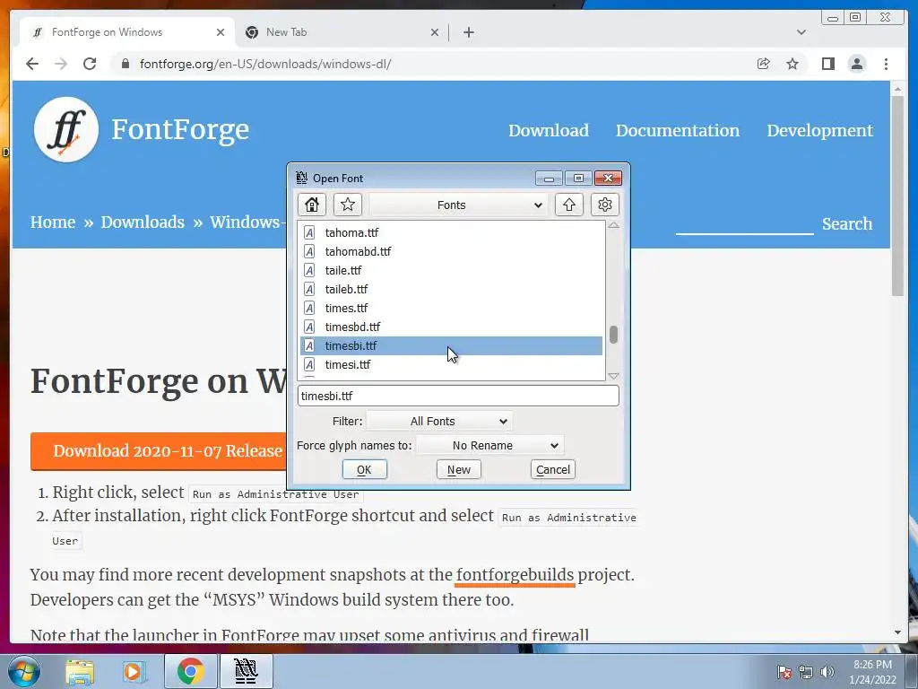Select tahoma.ttf in file list
Screen dimensions: 918x689
451,232
